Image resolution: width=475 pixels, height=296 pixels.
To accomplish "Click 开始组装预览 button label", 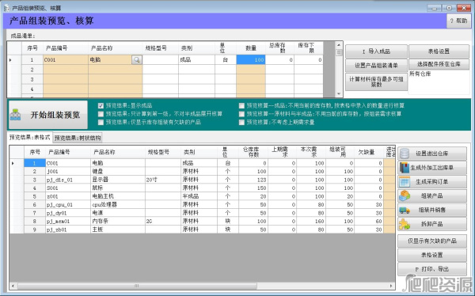I will 55,115.
